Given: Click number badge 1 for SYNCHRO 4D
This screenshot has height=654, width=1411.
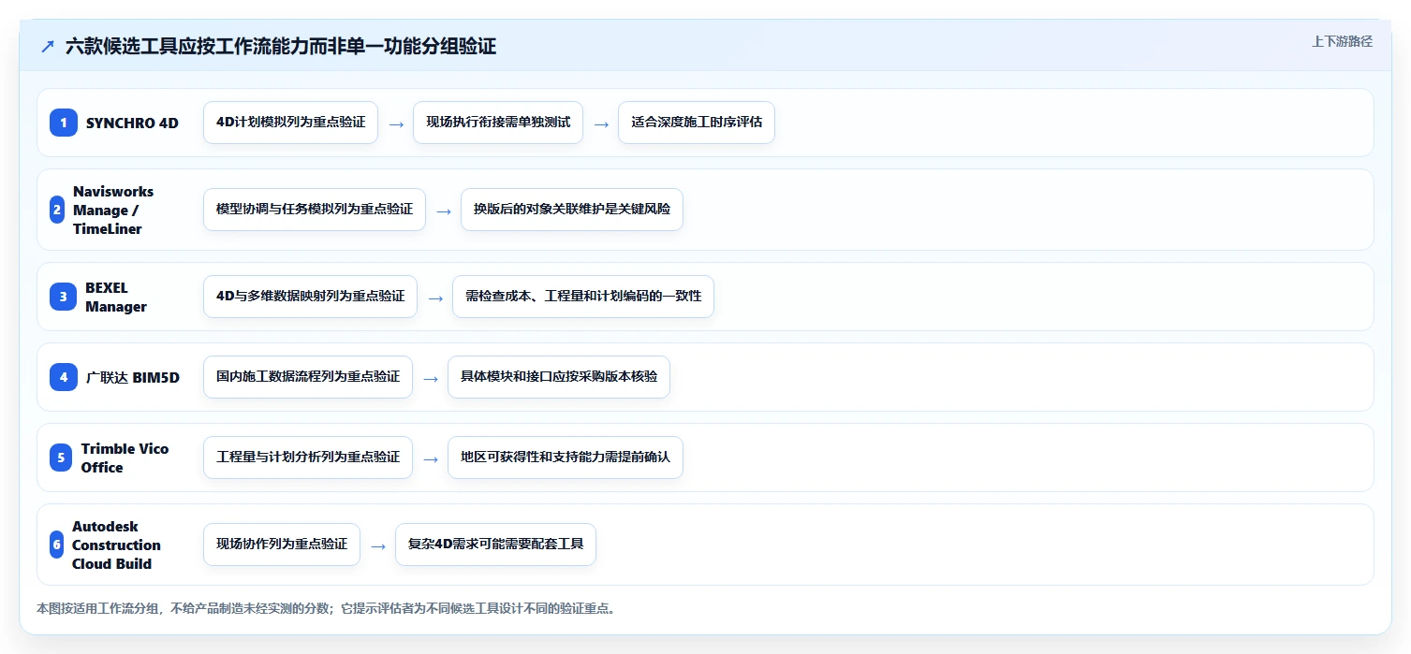Looking at the screenshot, I should coord(64,123).
